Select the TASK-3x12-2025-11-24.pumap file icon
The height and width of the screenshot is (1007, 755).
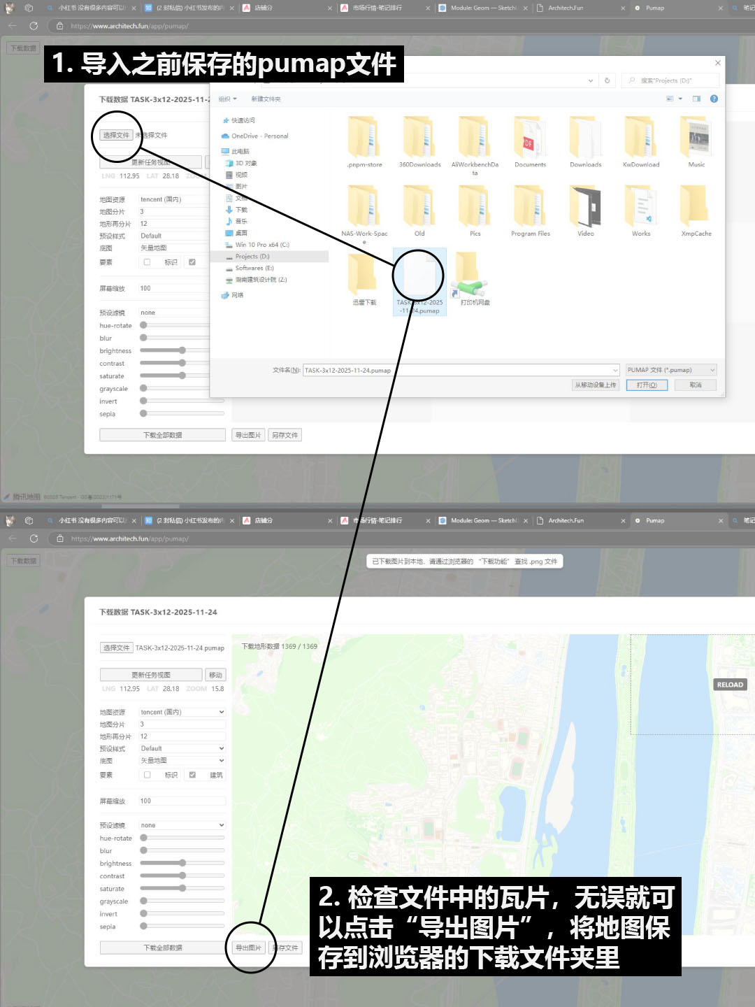pyautogui.click(x=419, y=278)
